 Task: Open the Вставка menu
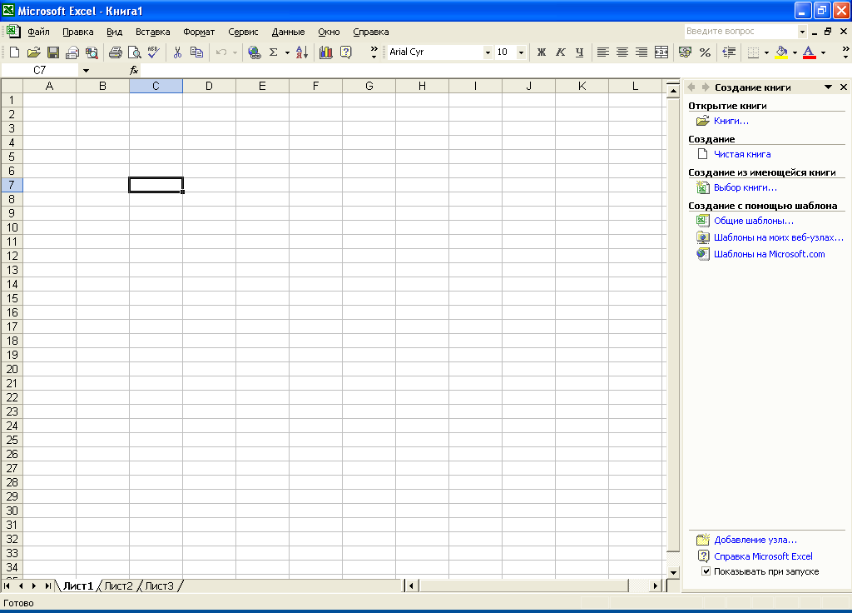coord(153,32)
